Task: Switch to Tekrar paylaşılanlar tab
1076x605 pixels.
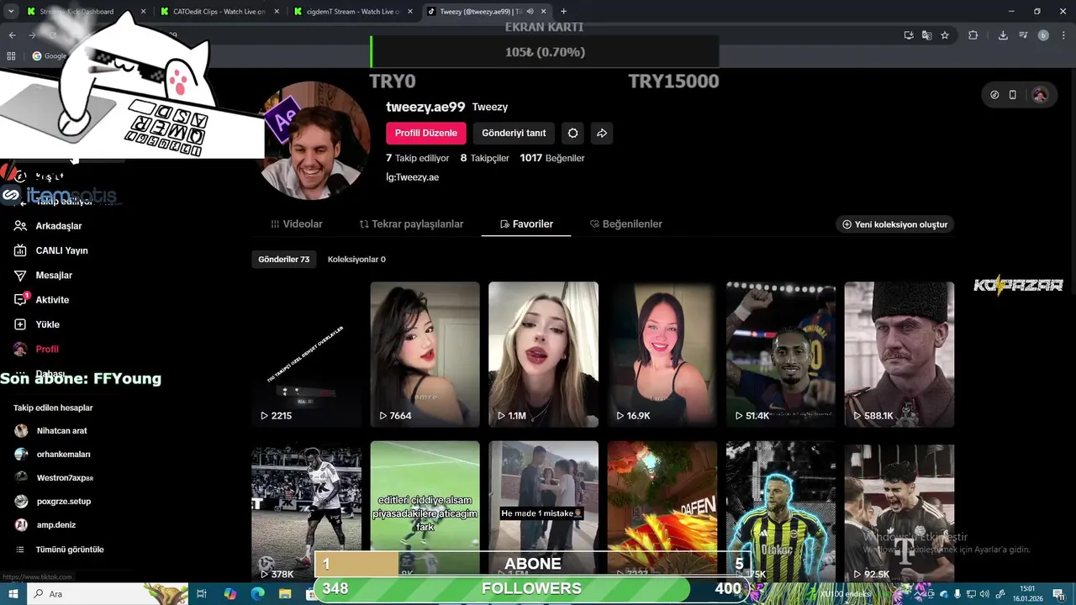Action: [x=411, y=224]
